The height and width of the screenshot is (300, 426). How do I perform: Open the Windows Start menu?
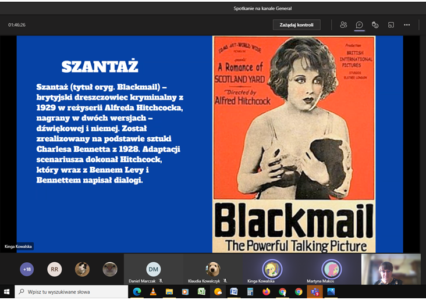(7, 292)
